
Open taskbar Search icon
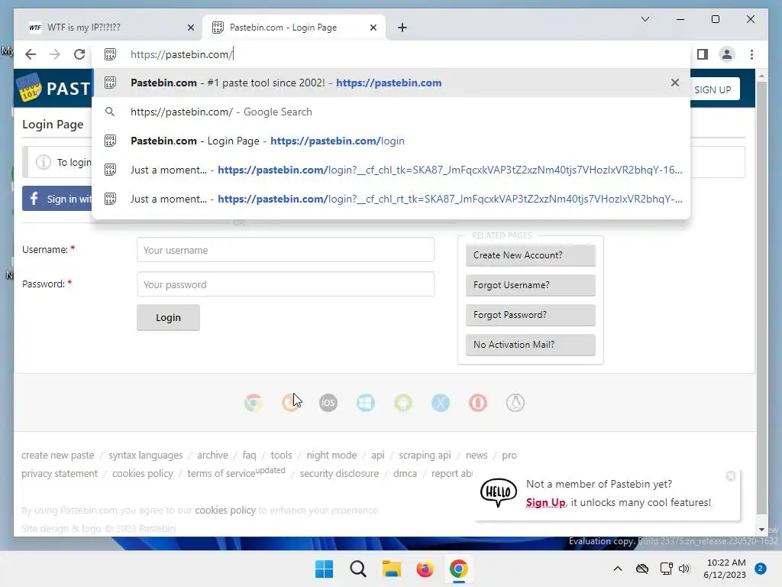coord(358,569)
